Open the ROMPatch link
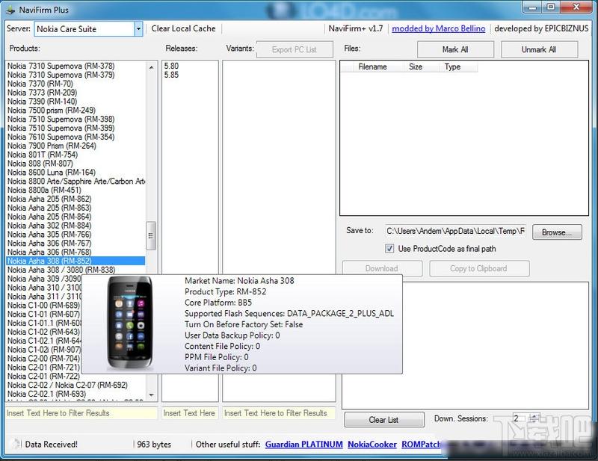 point(421,445)
